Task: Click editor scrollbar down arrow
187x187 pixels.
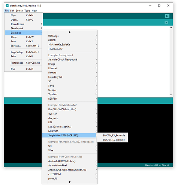Action: tap(171, 95)
